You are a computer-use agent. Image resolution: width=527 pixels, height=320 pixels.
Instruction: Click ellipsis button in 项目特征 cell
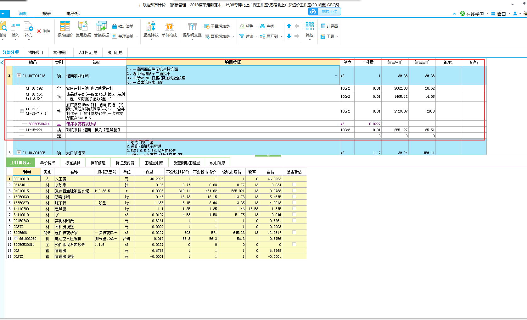[337, 75]
